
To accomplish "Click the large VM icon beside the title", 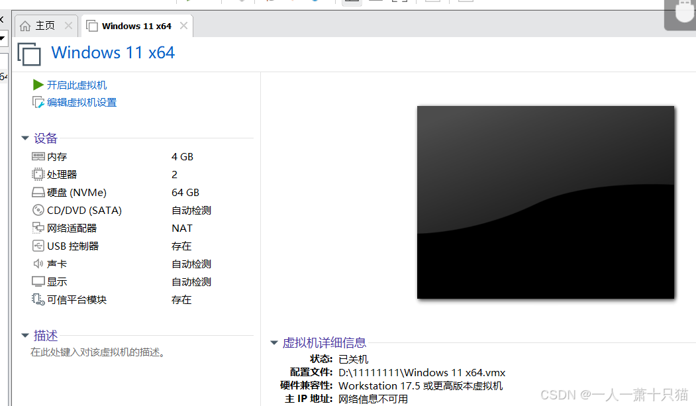I will pos(29,54).
